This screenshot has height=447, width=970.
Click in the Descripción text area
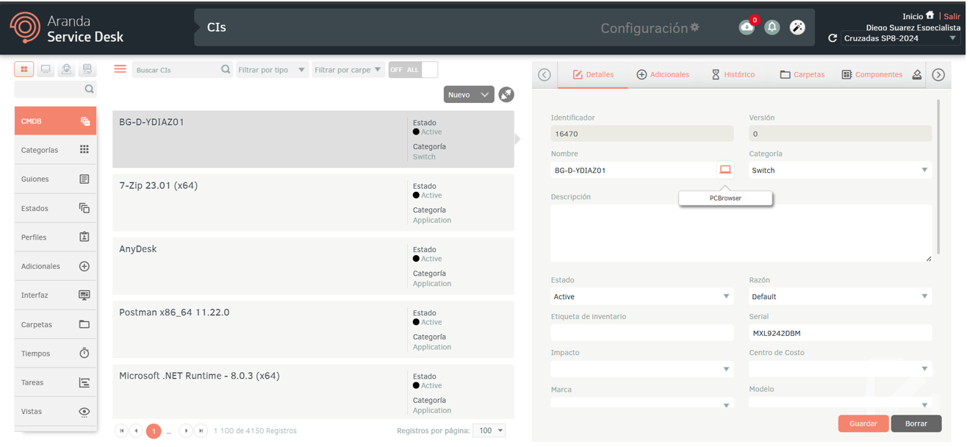click(x=741, y=232)
